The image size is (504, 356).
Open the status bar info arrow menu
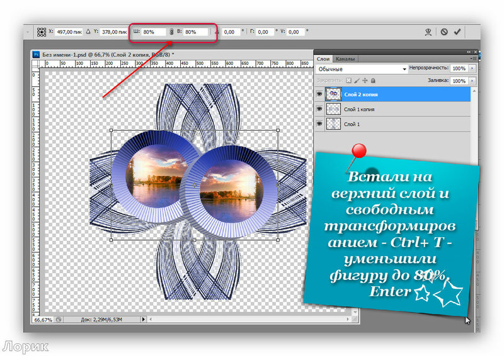(144, 320)
